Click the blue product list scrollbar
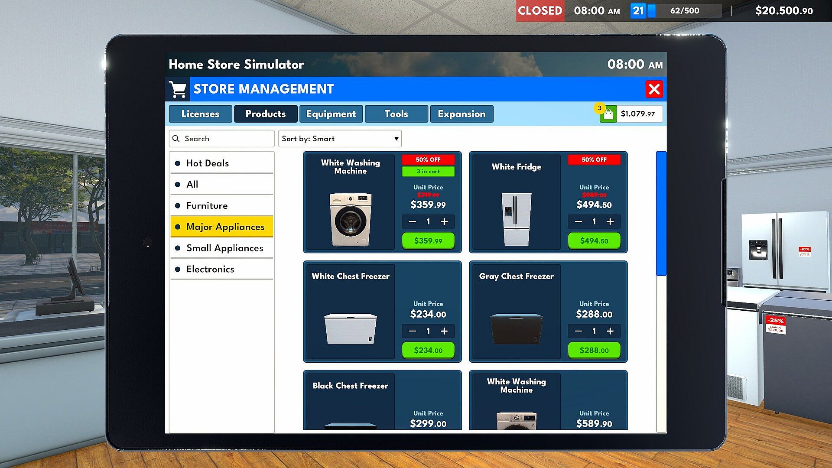The width and height of the screenshot is (832, 468). 661,213
